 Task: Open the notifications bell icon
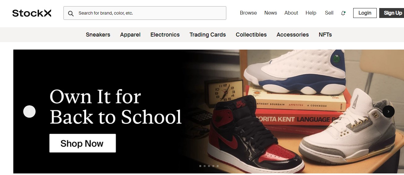pyautogui.click(x=343, y=13)
